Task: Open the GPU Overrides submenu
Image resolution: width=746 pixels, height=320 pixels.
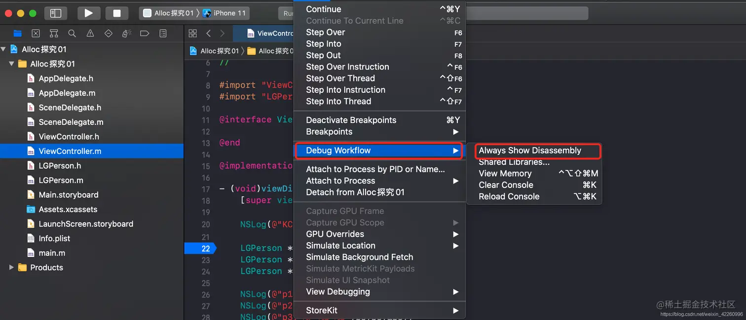Action: point(380,234)
